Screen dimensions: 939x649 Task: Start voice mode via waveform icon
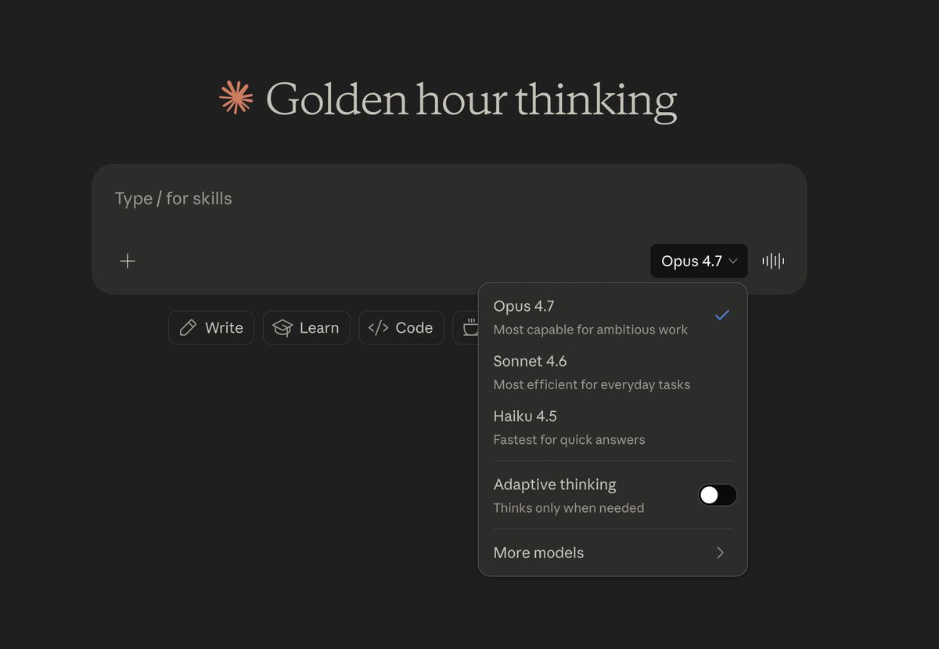773,261
